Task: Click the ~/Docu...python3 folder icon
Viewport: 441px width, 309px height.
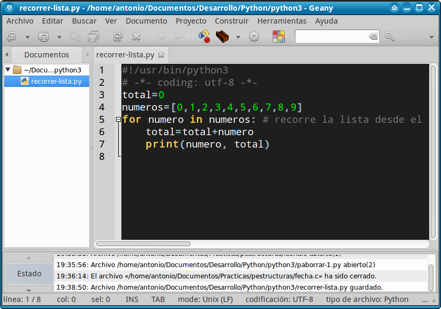Action: 17,70
